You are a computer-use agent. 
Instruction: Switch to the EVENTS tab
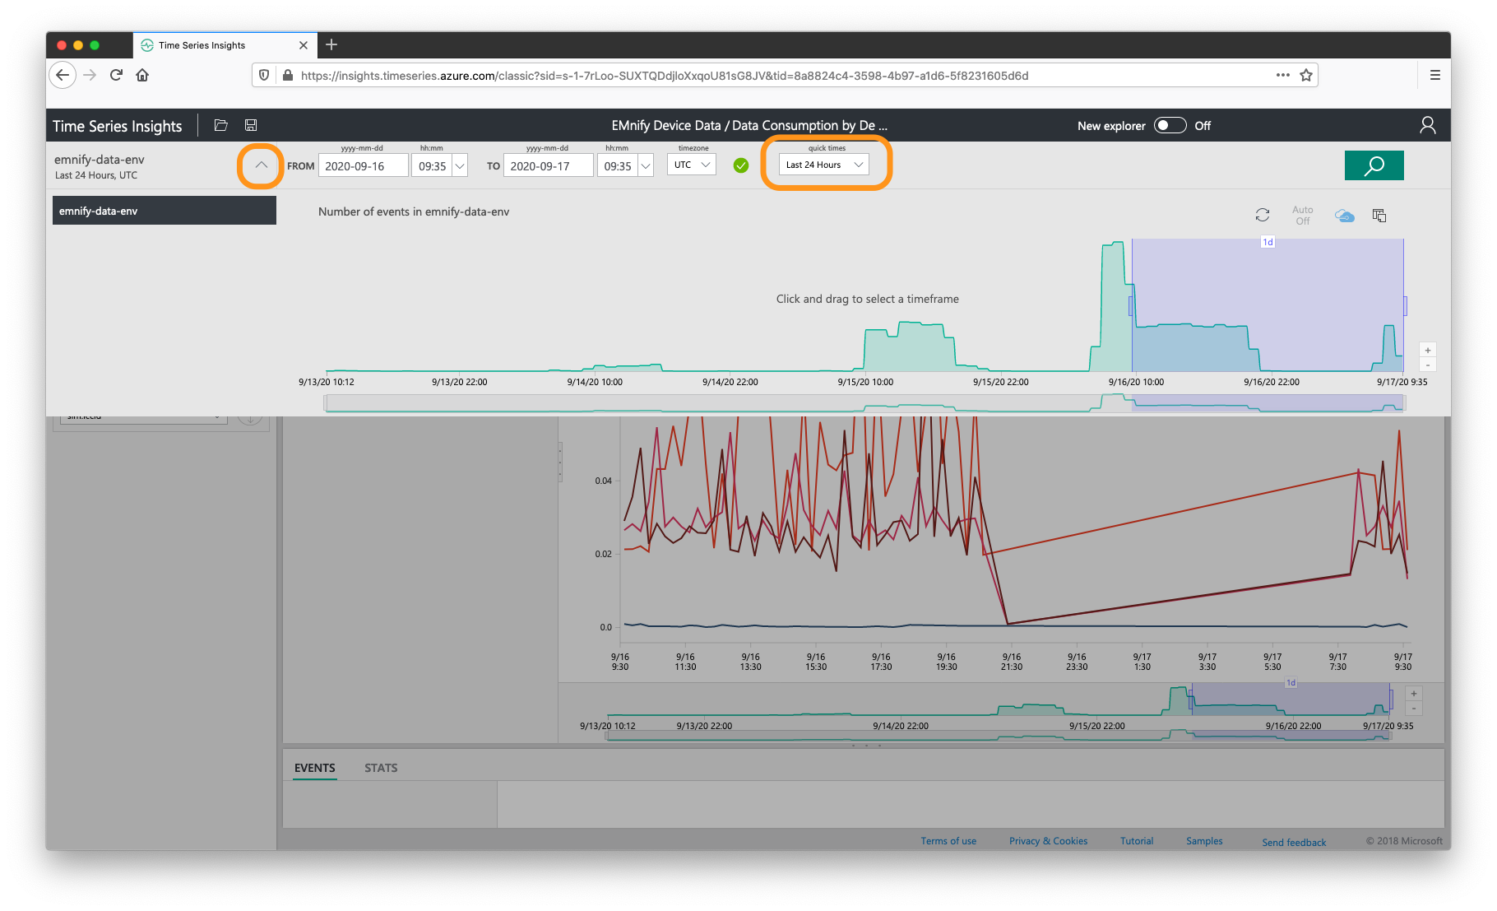coord(315,768)
